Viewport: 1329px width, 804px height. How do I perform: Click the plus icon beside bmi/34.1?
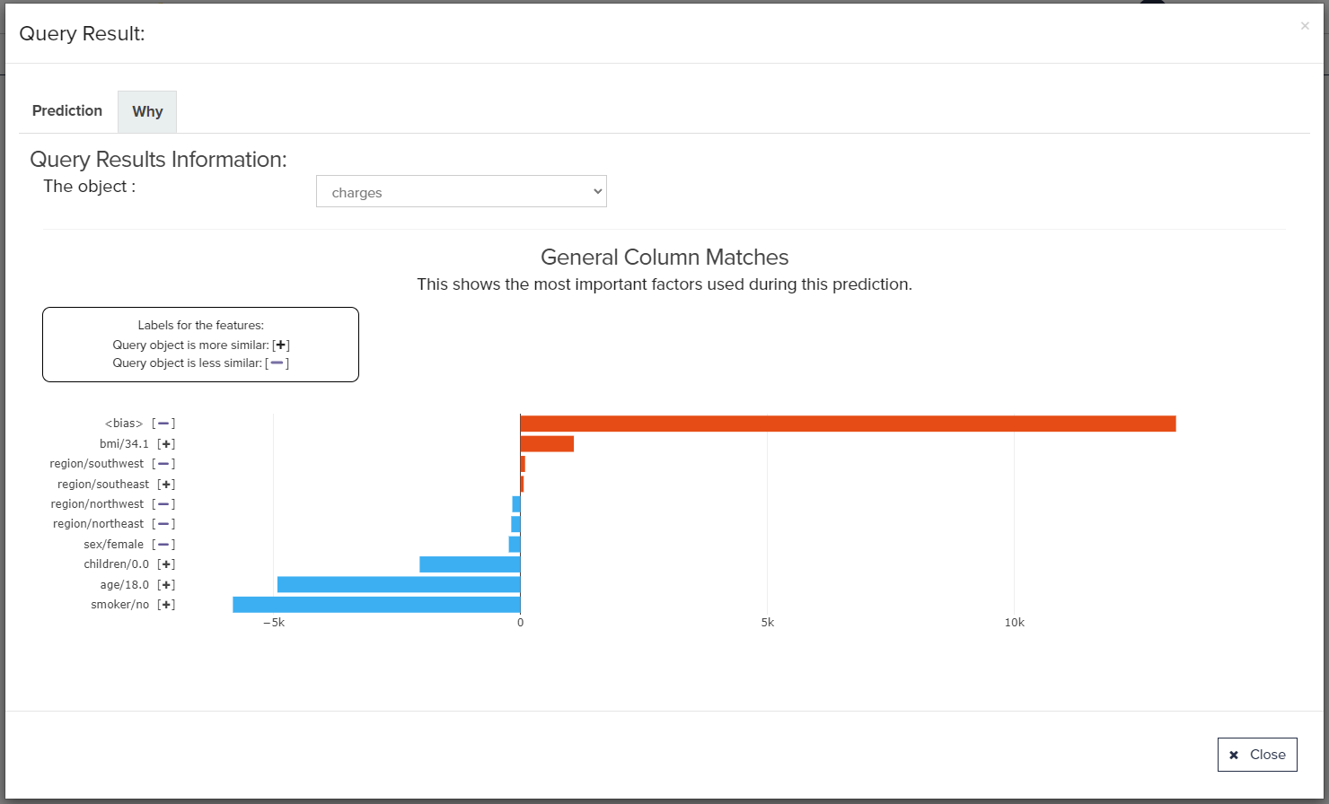pyautogui.click(x=166, y=444)
